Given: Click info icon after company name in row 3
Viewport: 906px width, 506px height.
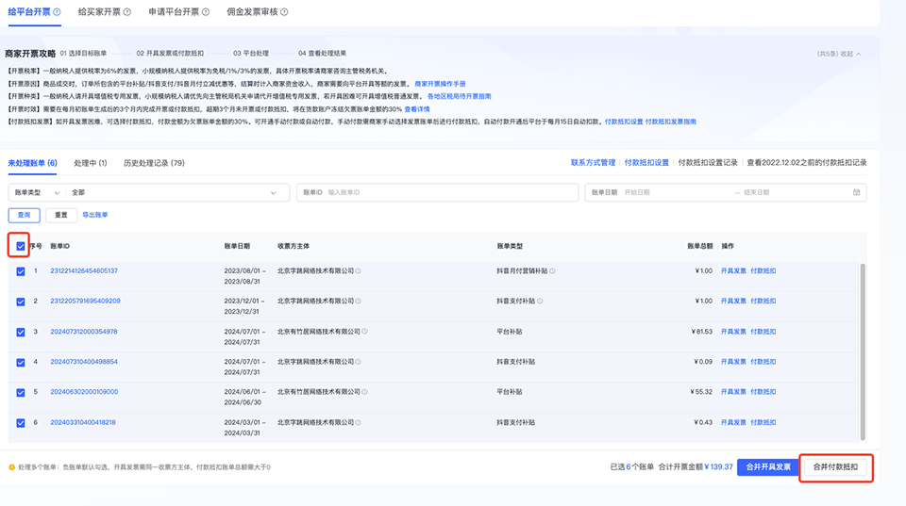Looking at the screenshot, I should click(365, 332).
